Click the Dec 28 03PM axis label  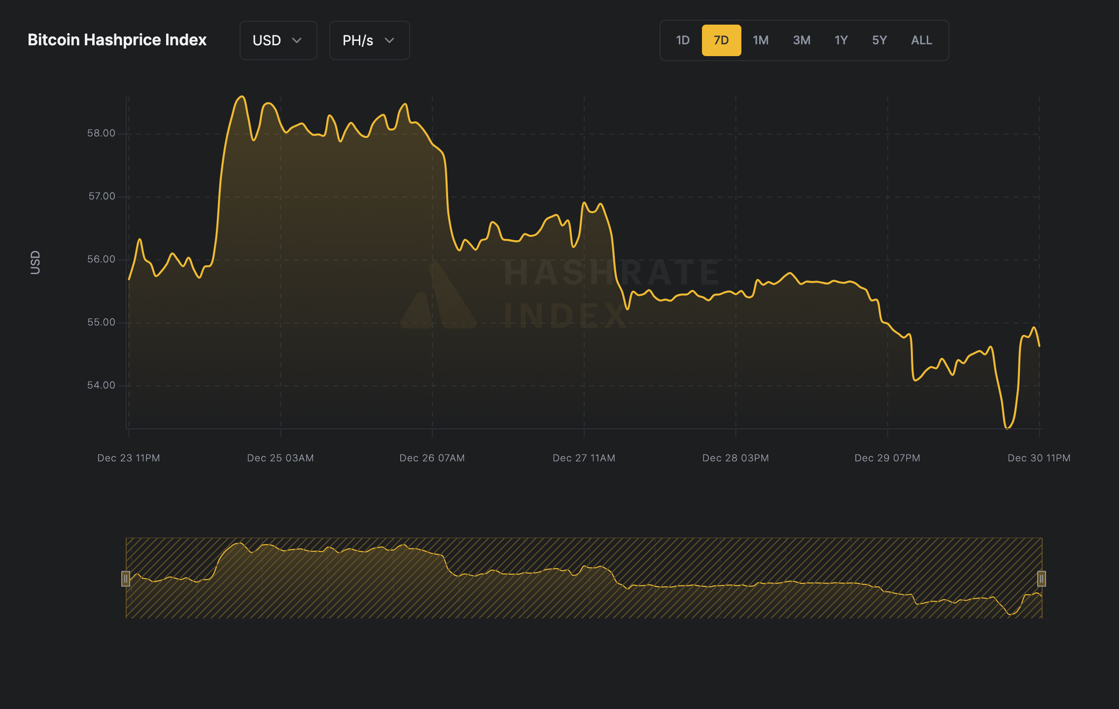point(735,458)
